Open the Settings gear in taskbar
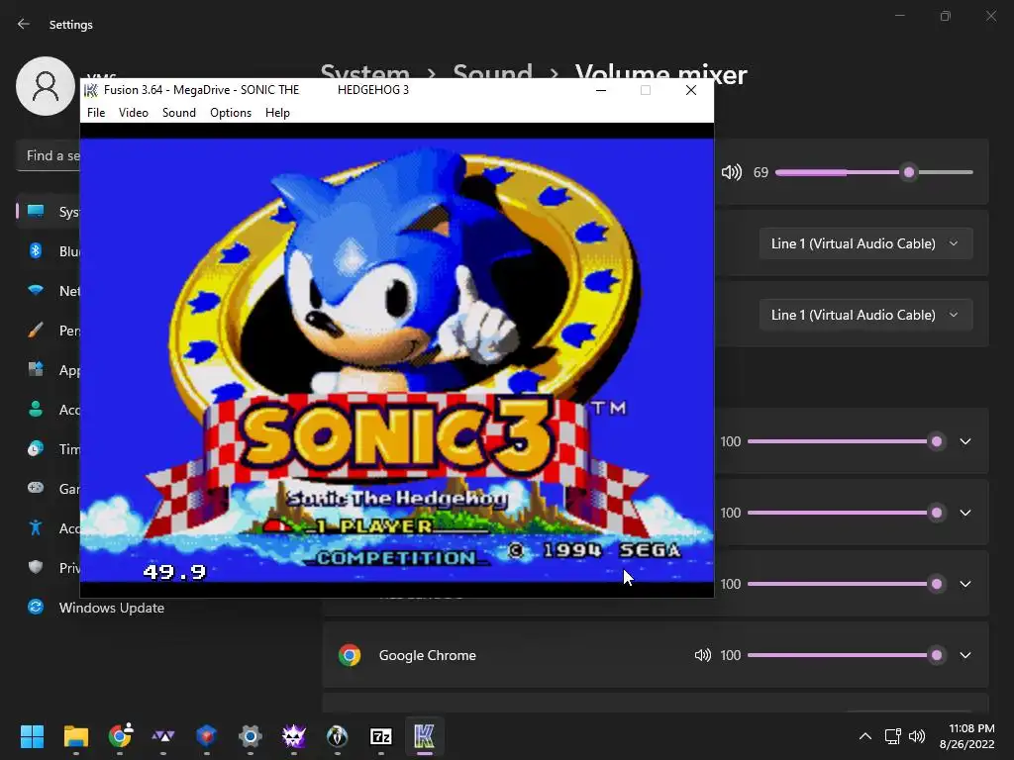Screen dimensions: 1014x760 coord(251,736)
